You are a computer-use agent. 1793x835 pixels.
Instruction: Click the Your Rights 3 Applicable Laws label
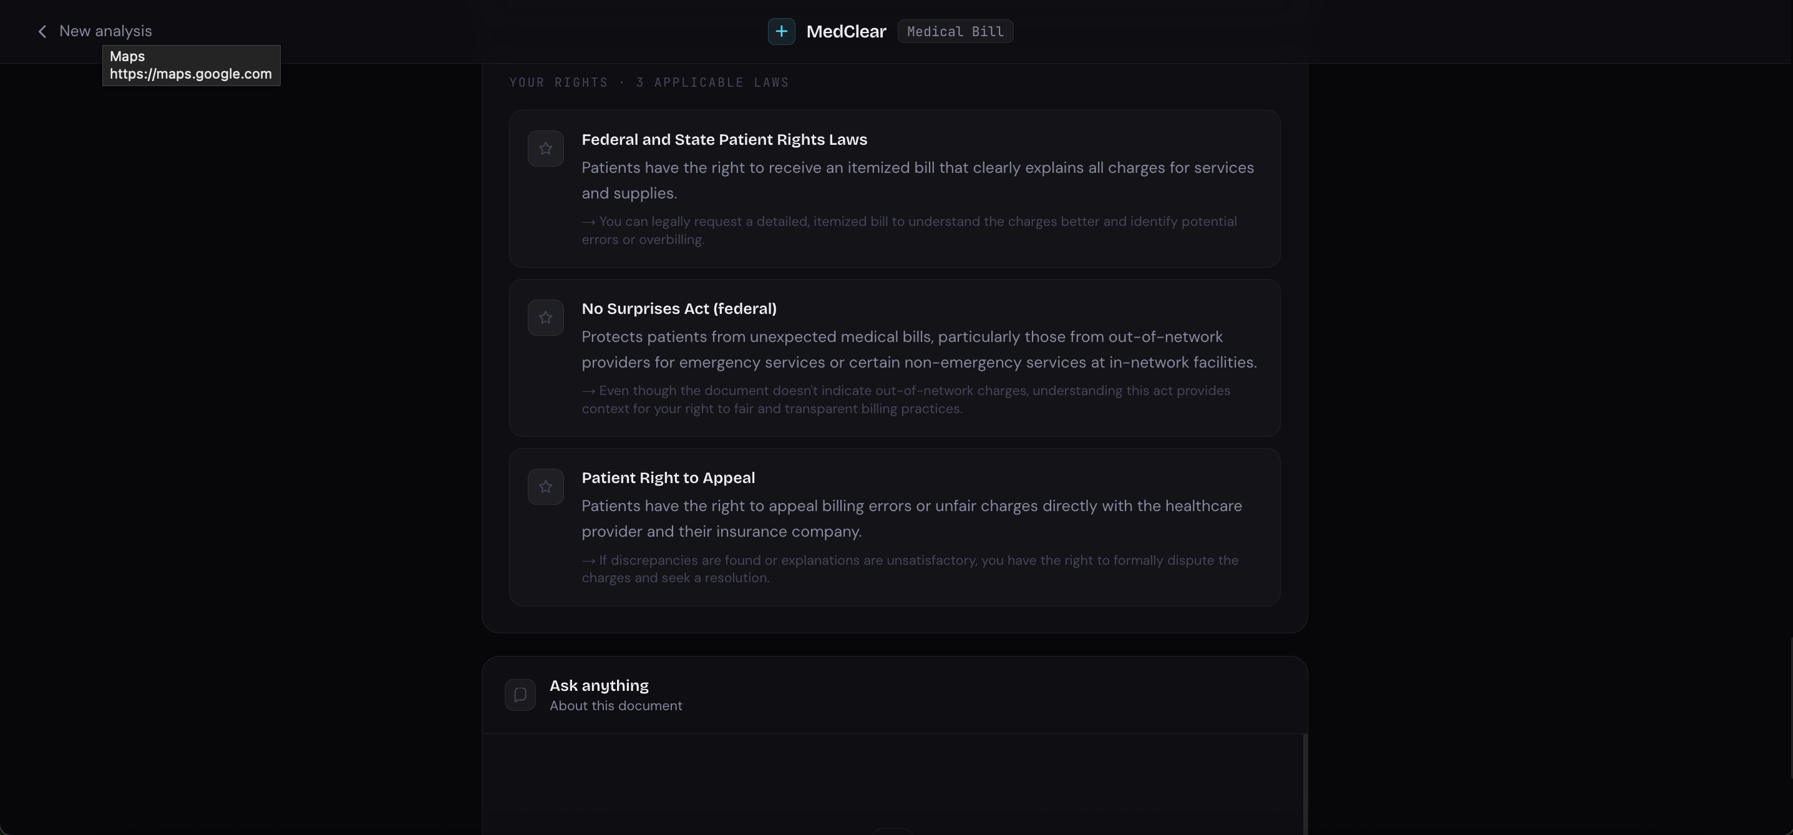click(649, 82)
